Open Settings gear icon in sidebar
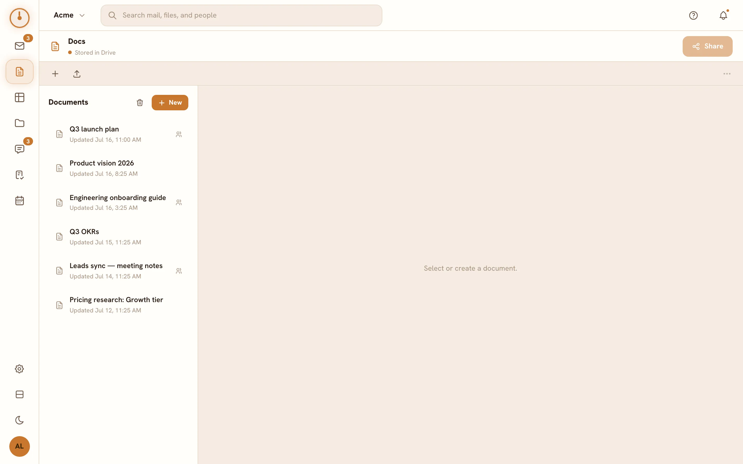This screenshot has width=743, height=464. coord(20,369)
